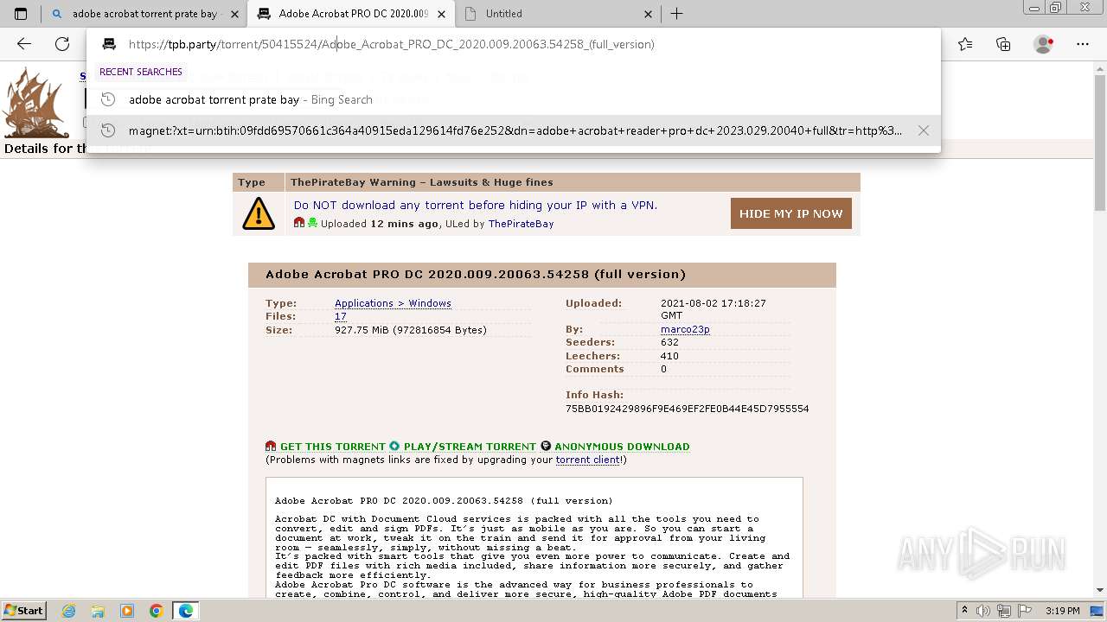Click the history icon of magnet suggestion

pyautogui.click(x=108, y=130)
